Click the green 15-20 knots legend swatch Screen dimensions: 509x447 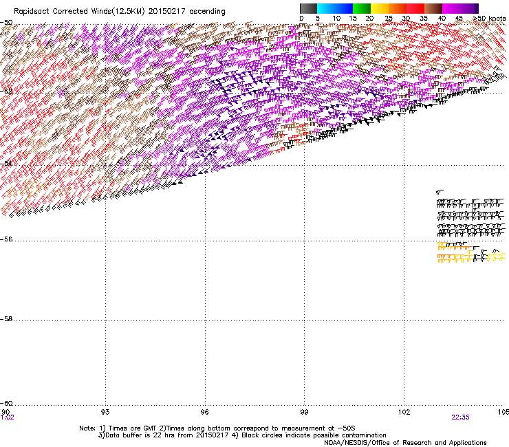pos(362,8)
